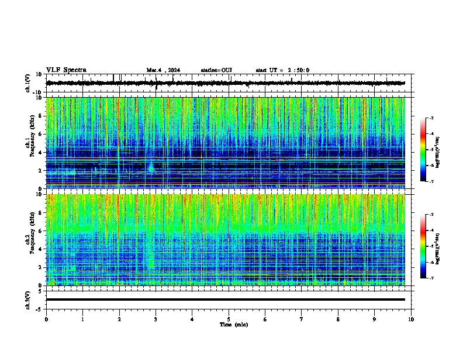Click the "Time (min)" axis title
Image resolution: width=463 pixels, height=358 pixels.
234,325
